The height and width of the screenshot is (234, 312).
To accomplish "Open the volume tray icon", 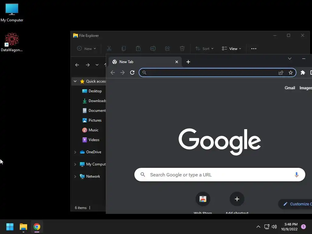I will (274, 227).
